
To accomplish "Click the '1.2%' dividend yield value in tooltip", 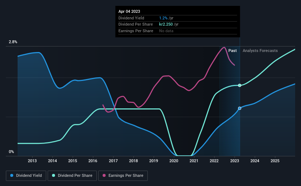I will click(x=164, y=18).
